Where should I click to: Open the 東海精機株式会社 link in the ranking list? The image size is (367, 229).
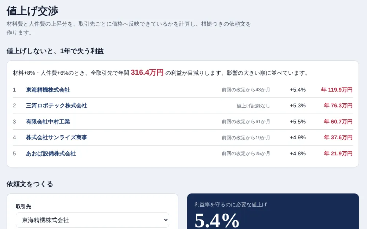[x=48, y=90]
